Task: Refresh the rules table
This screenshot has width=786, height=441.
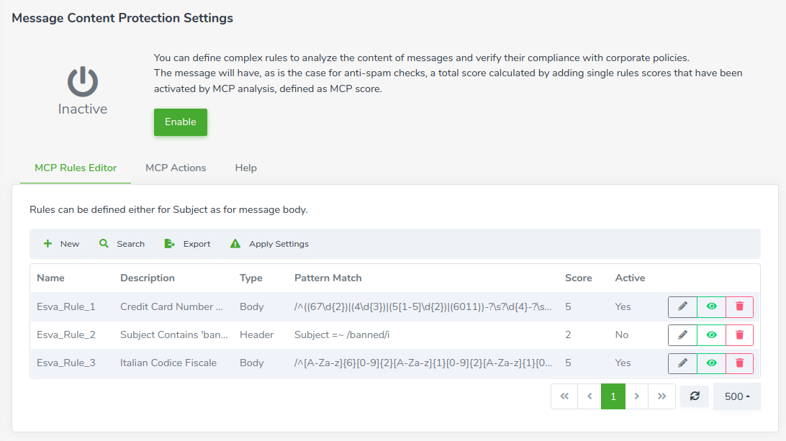Action: click(x=695, y=396)
